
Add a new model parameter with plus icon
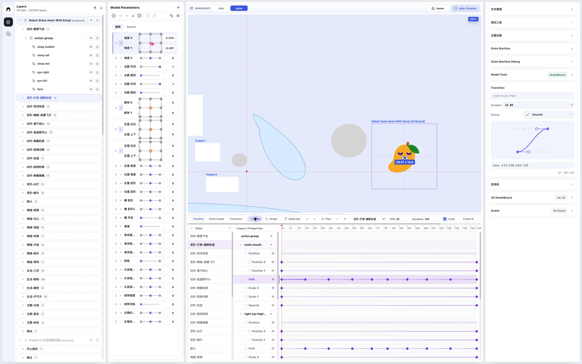[x=178, y=8]
